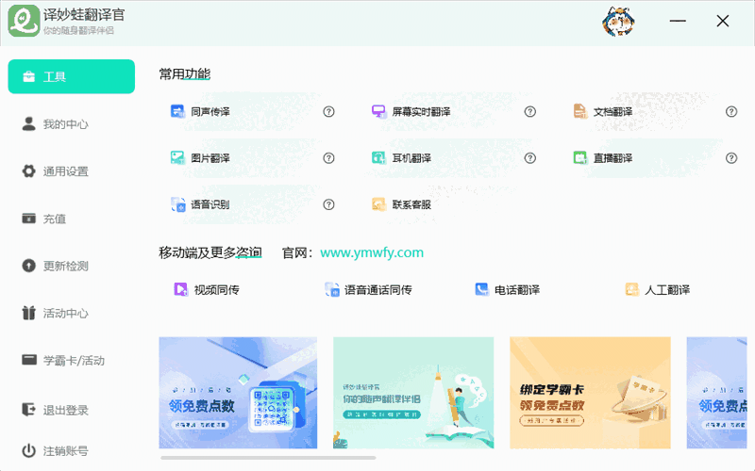Show help for 文档翻译
This screenshot has width=755, height=471.
730,111
